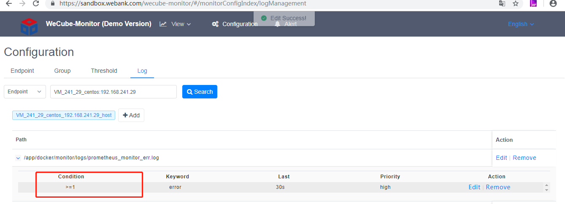Click the Add button
The width and height of the screenshot is (565, 204).
(131, 115)
